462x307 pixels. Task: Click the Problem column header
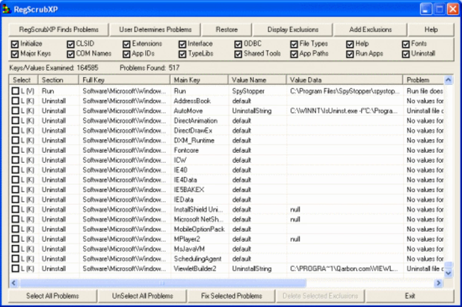(x=424, y=80)
